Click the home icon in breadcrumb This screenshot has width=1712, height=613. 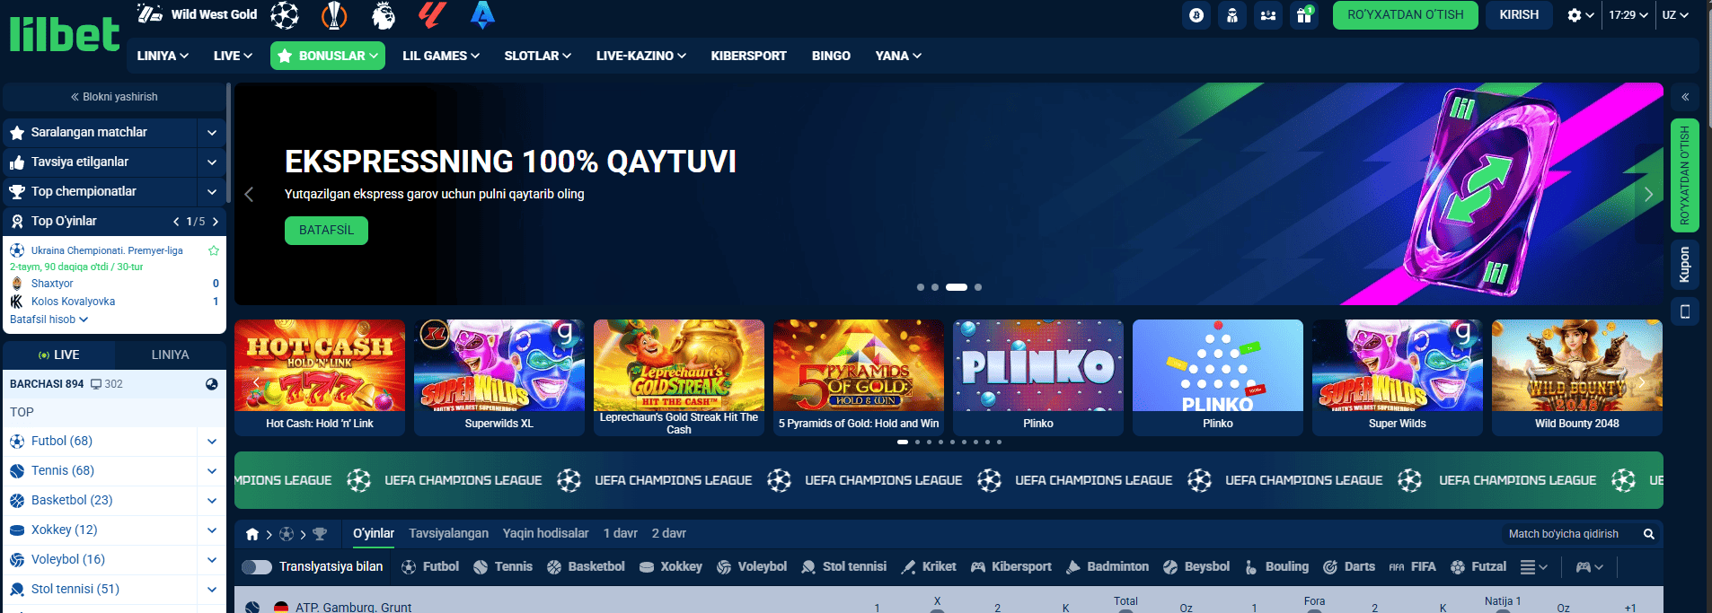point(252,534)
